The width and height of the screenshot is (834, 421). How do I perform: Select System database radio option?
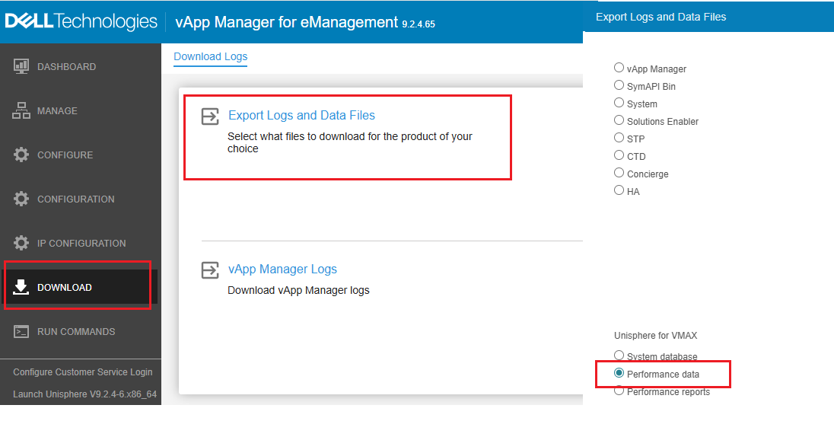(619, 356)
